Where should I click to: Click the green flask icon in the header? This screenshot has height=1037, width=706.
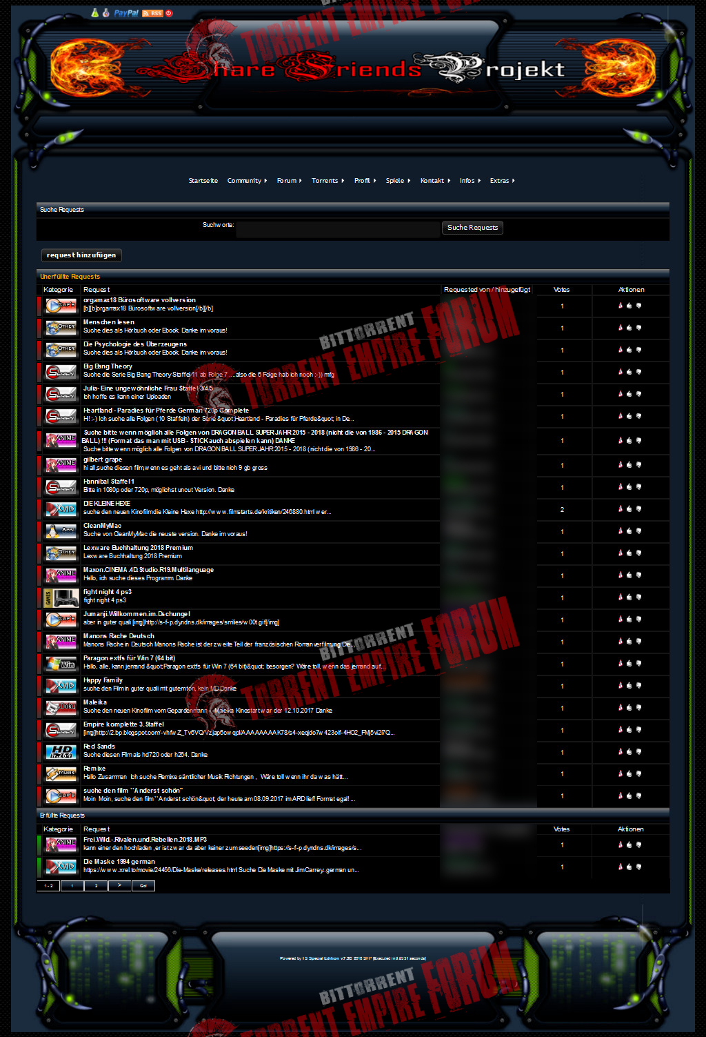click(95, 13)
